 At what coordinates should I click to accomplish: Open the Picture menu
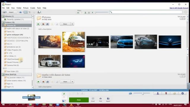(x=26, y=8)
